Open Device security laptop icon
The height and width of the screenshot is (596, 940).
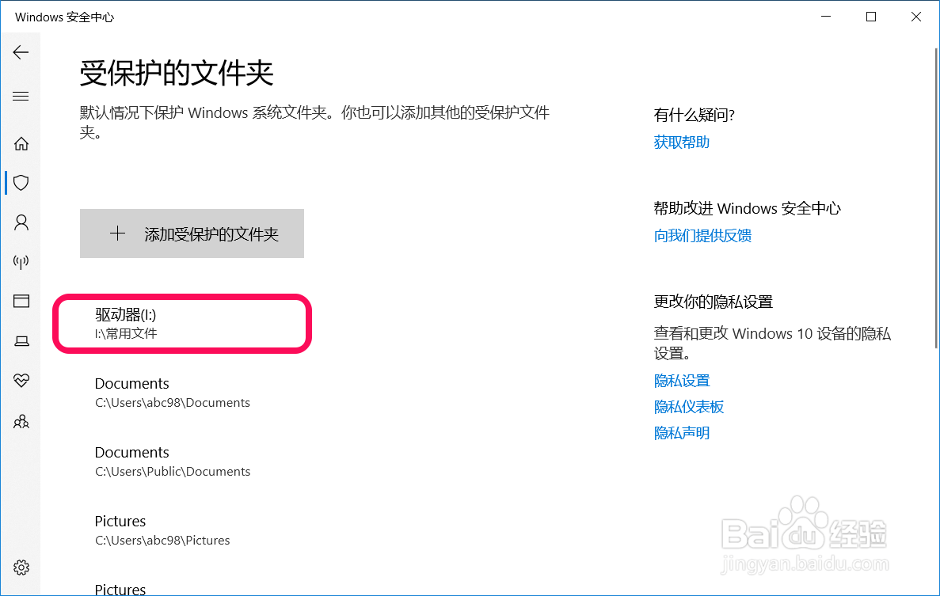(x=21, y=341)
